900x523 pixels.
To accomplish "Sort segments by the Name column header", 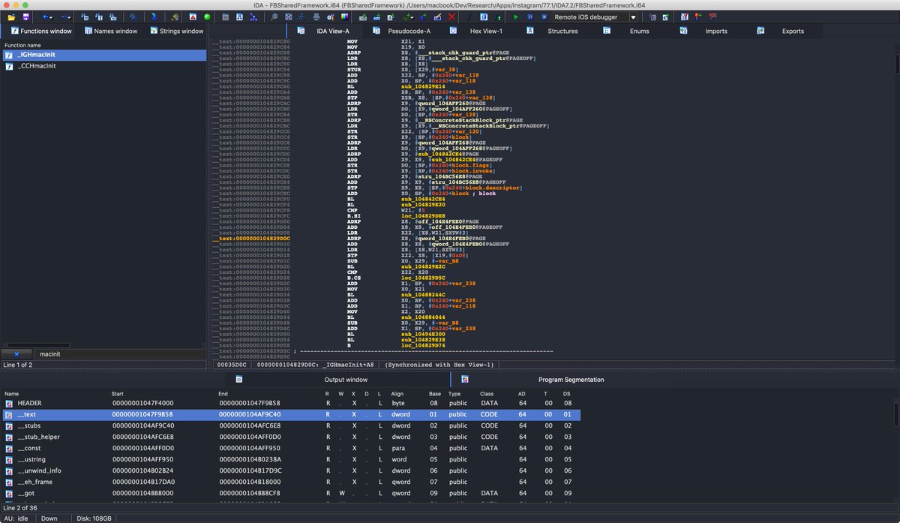I will point(12,393).
